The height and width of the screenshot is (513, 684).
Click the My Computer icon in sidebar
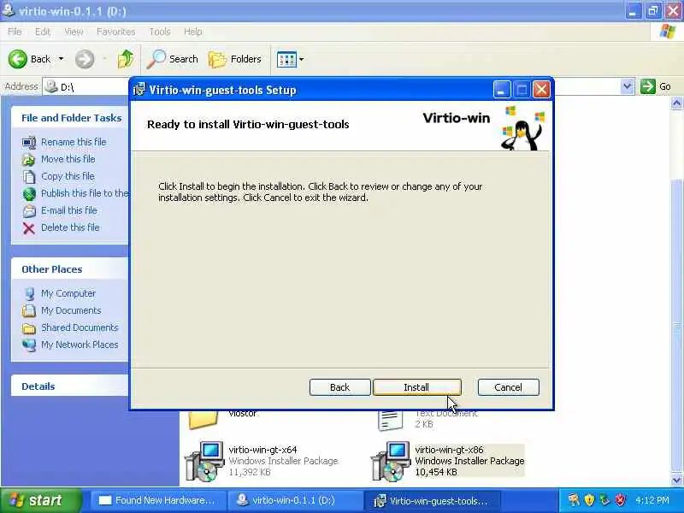point(29,294)
